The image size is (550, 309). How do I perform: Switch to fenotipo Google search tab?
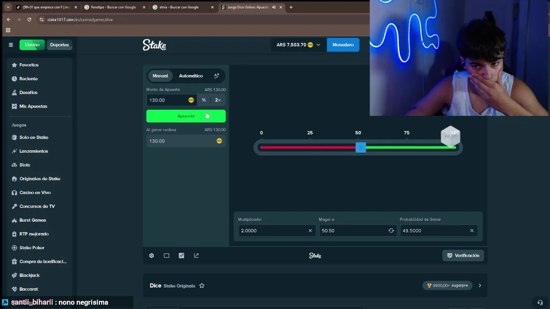(114, 7)
